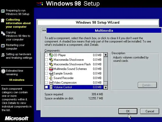This screenshot has width=162, height=122.
Task: Select the Multimedia Sound Schemes label
Action: (70, 69)
